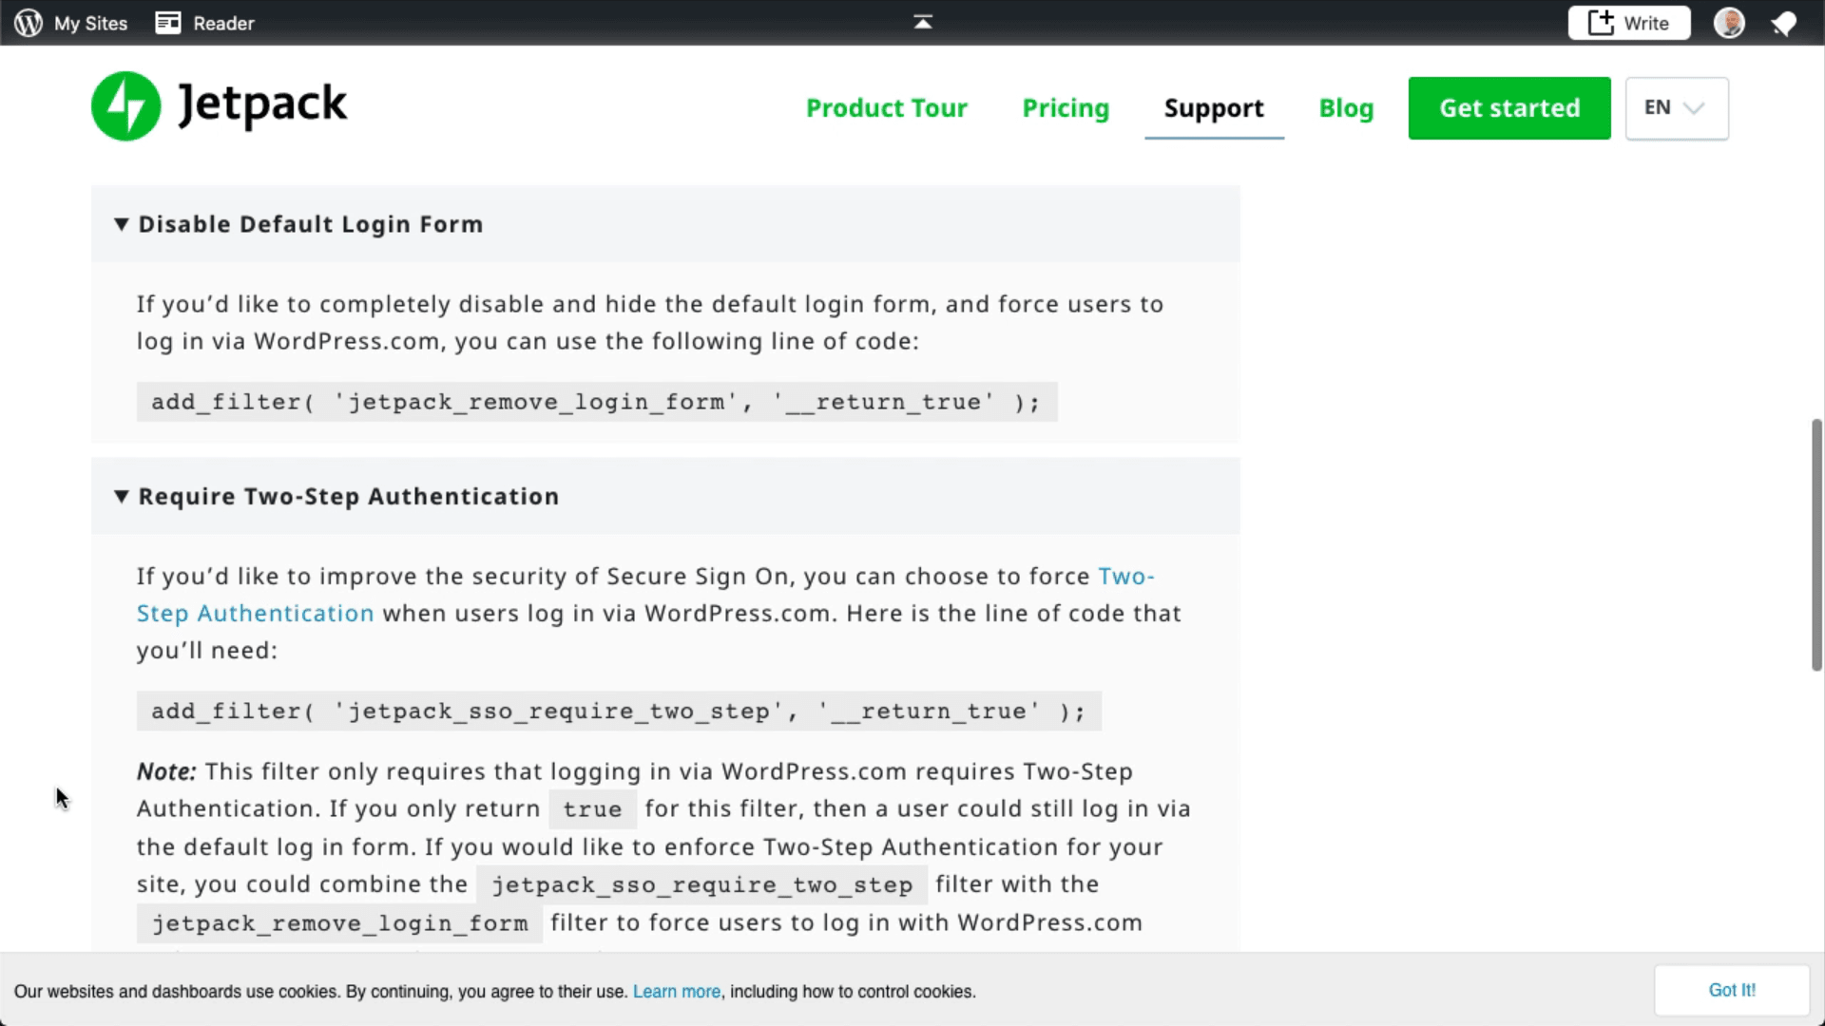Open the EN language dropdown
Screen dimensions: 1825x1026
click(x=1677, y=108)
